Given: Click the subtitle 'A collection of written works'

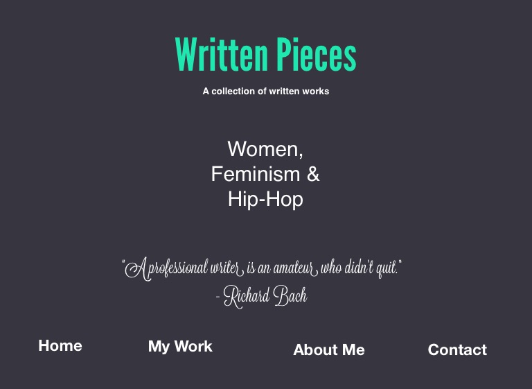Looking at the screenshot, I should click(x=265, y=91).
